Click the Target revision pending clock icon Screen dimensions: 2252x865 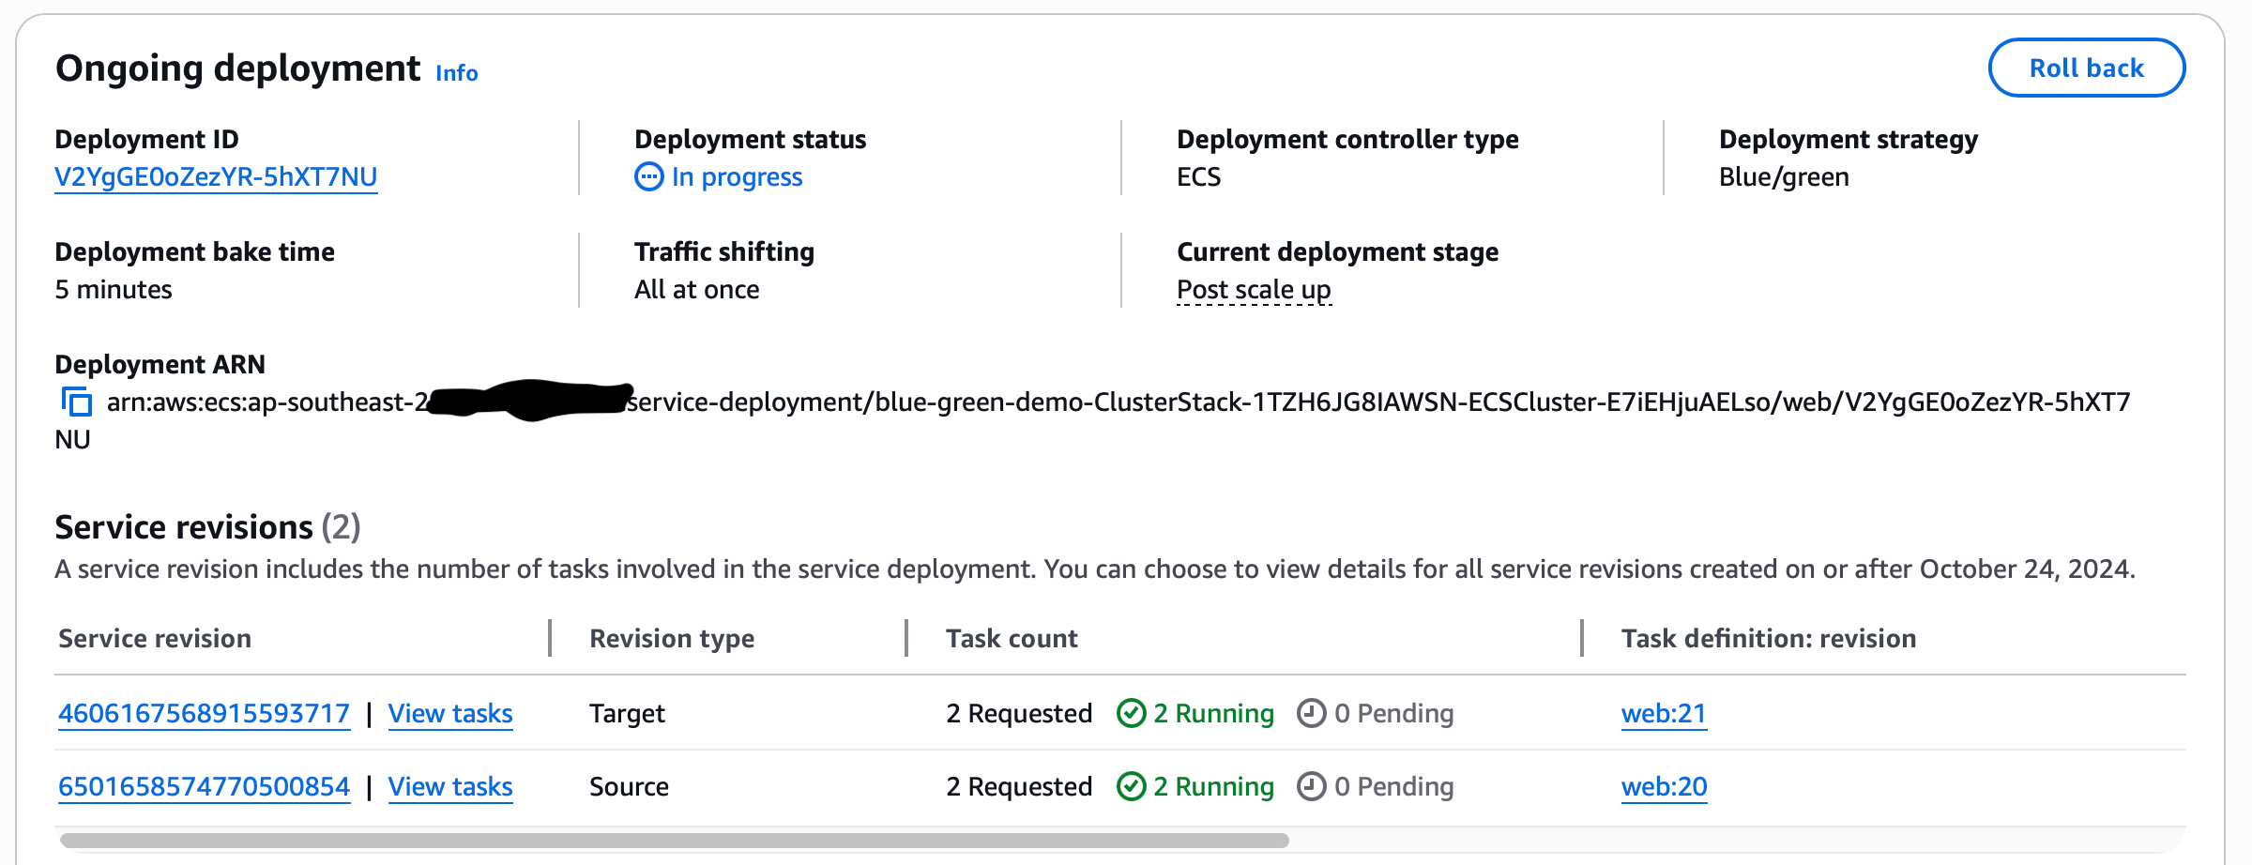pos(1311,713)
